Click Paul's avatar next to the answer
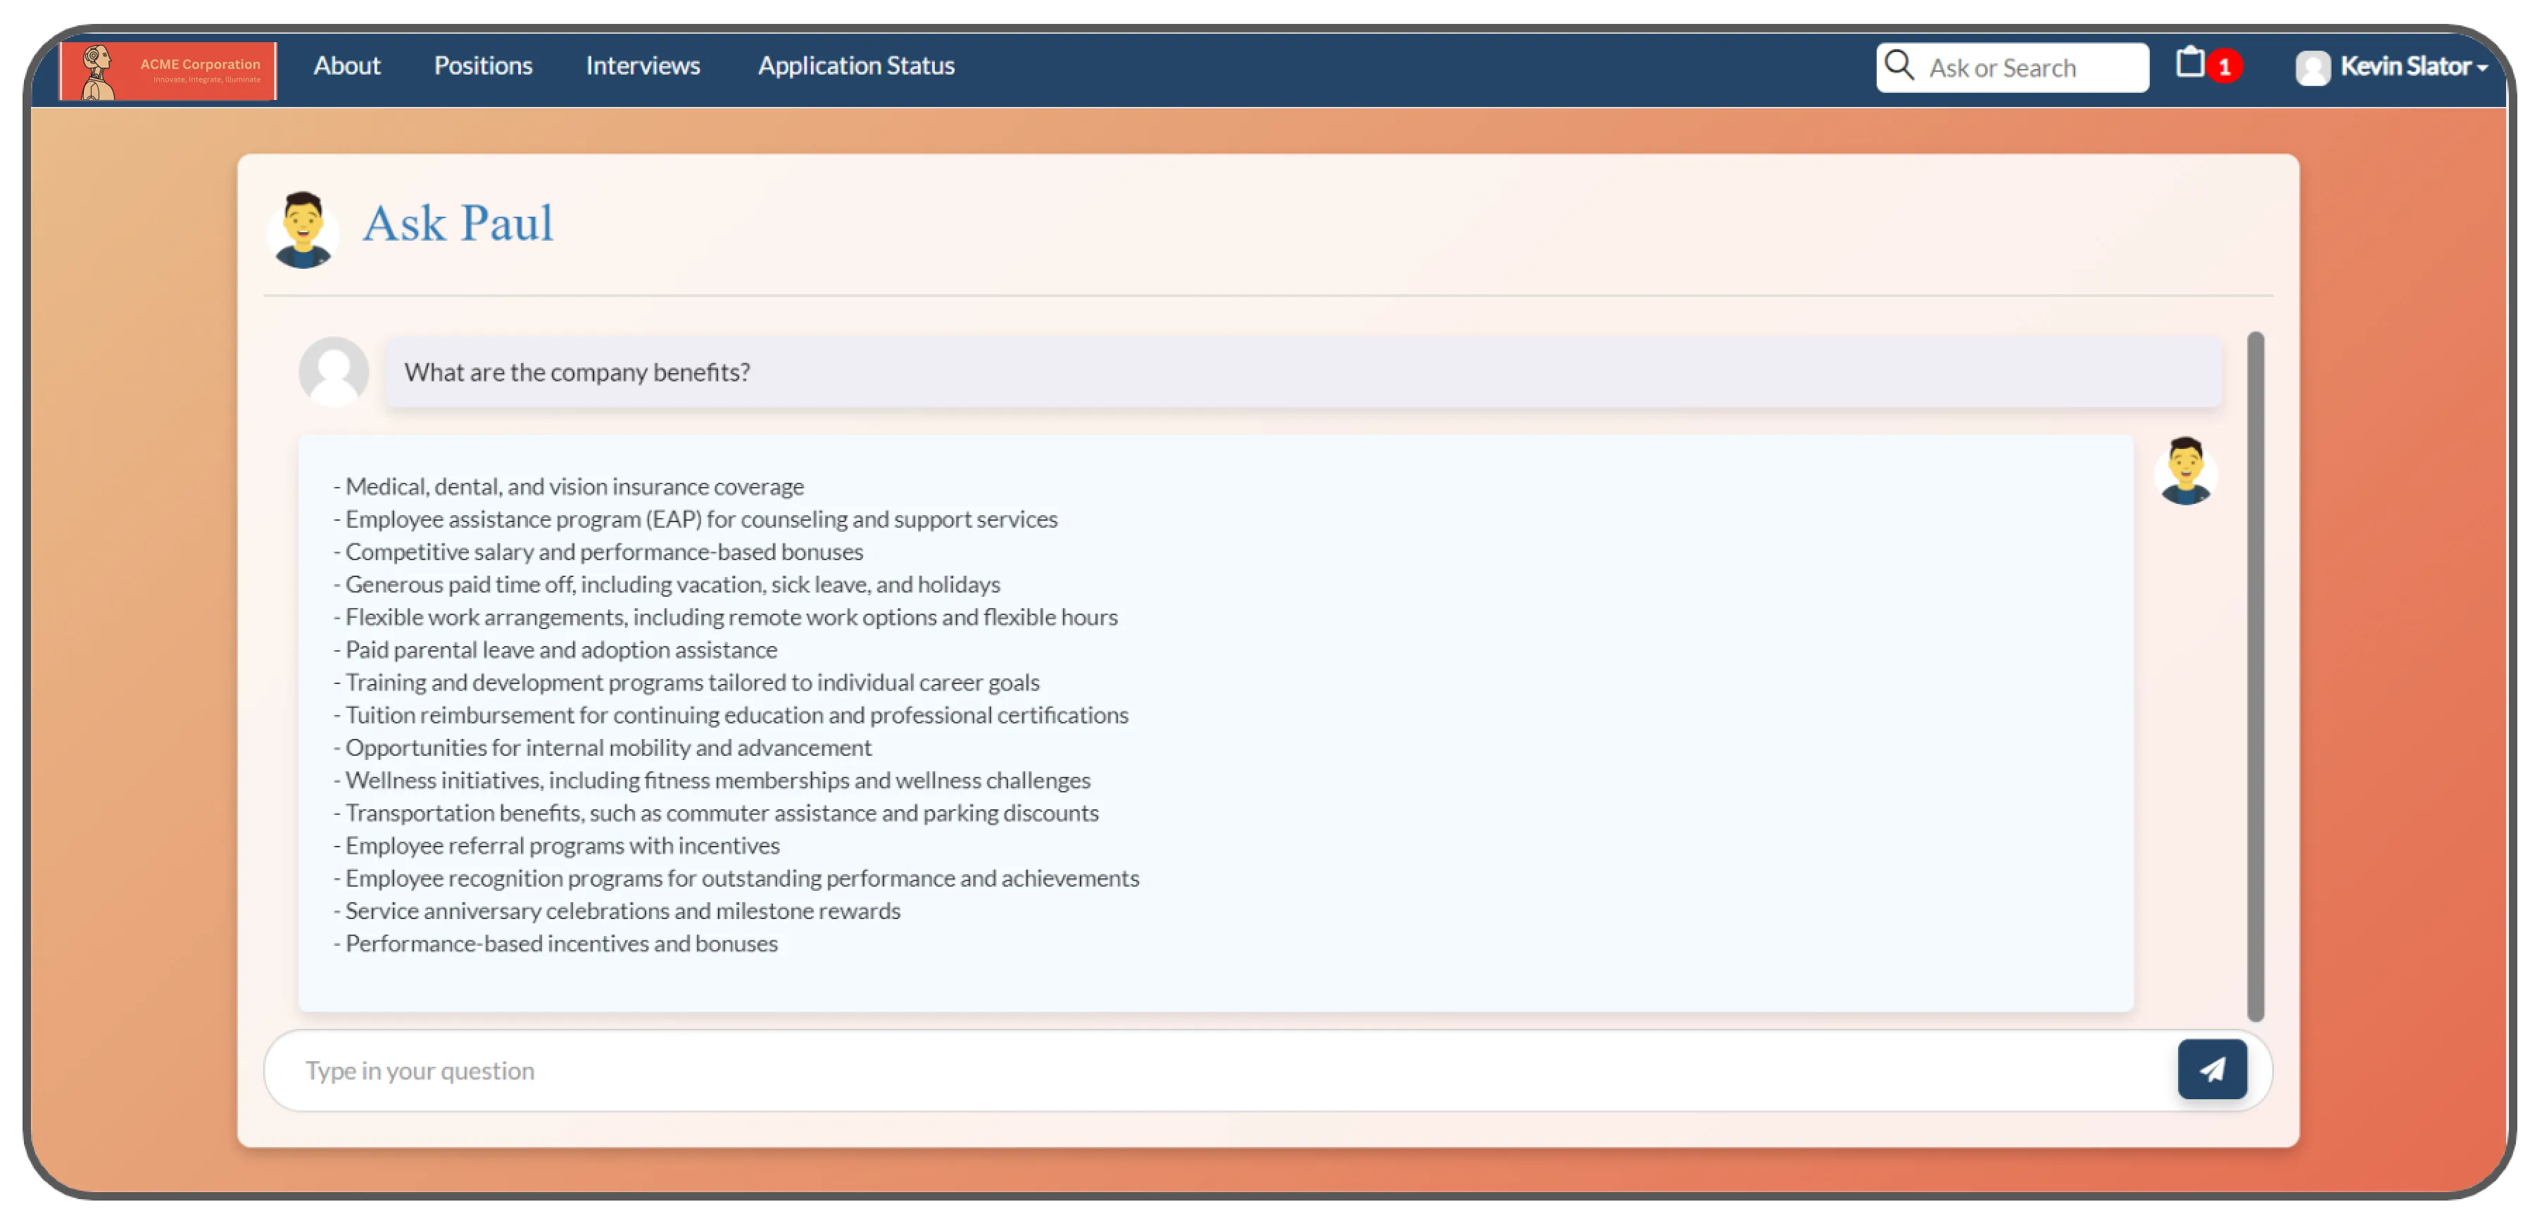2530x1209 pixels. [2185, 470]
